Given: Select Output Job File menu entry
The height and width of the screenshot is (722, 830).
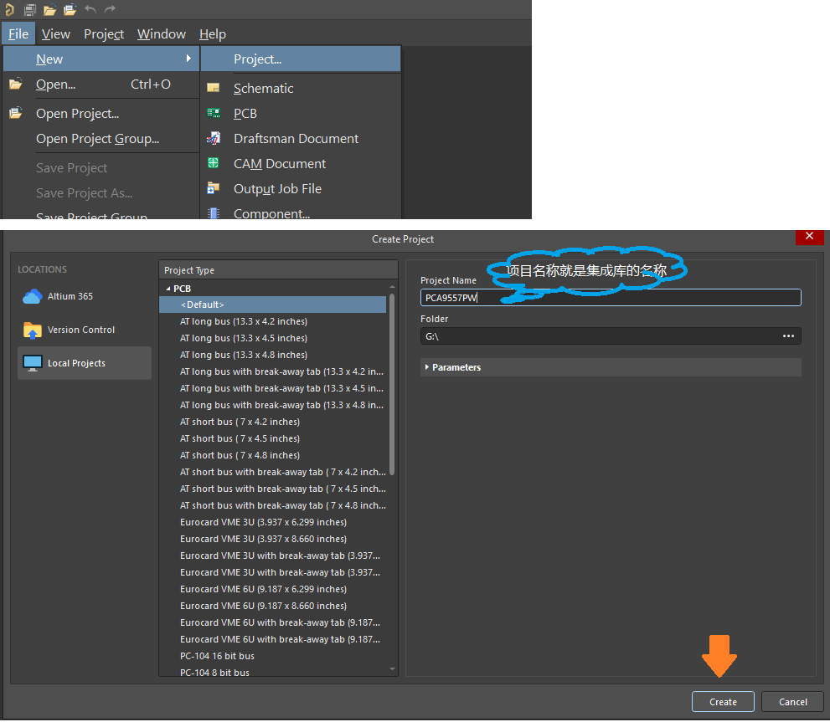Looking at the screenshot, I should click(301, 188).
